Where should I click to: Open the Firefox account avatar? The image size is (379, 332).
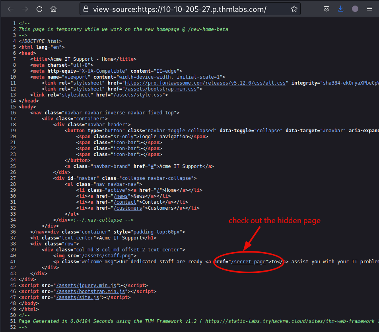coord(355,9)
